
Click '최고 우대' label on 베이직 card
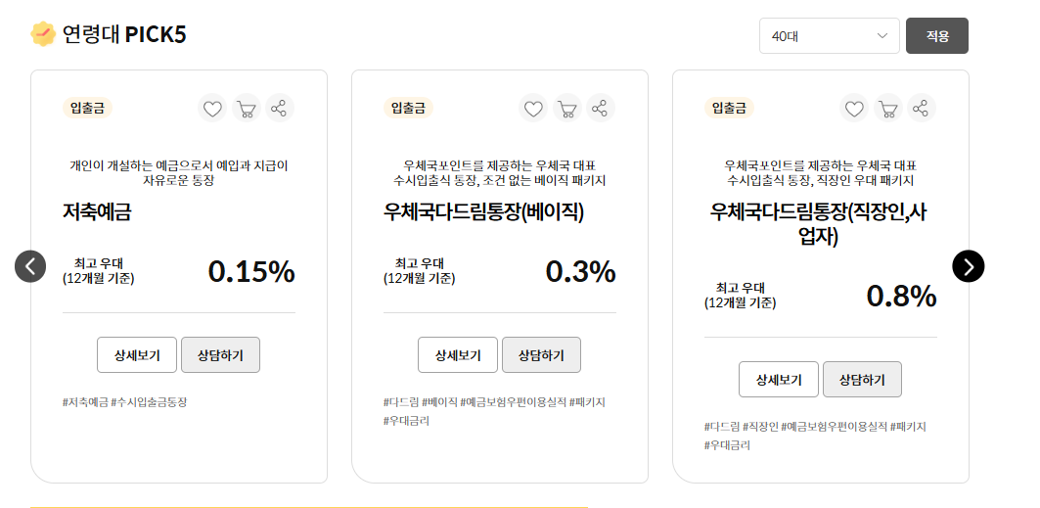pos(419,263)
